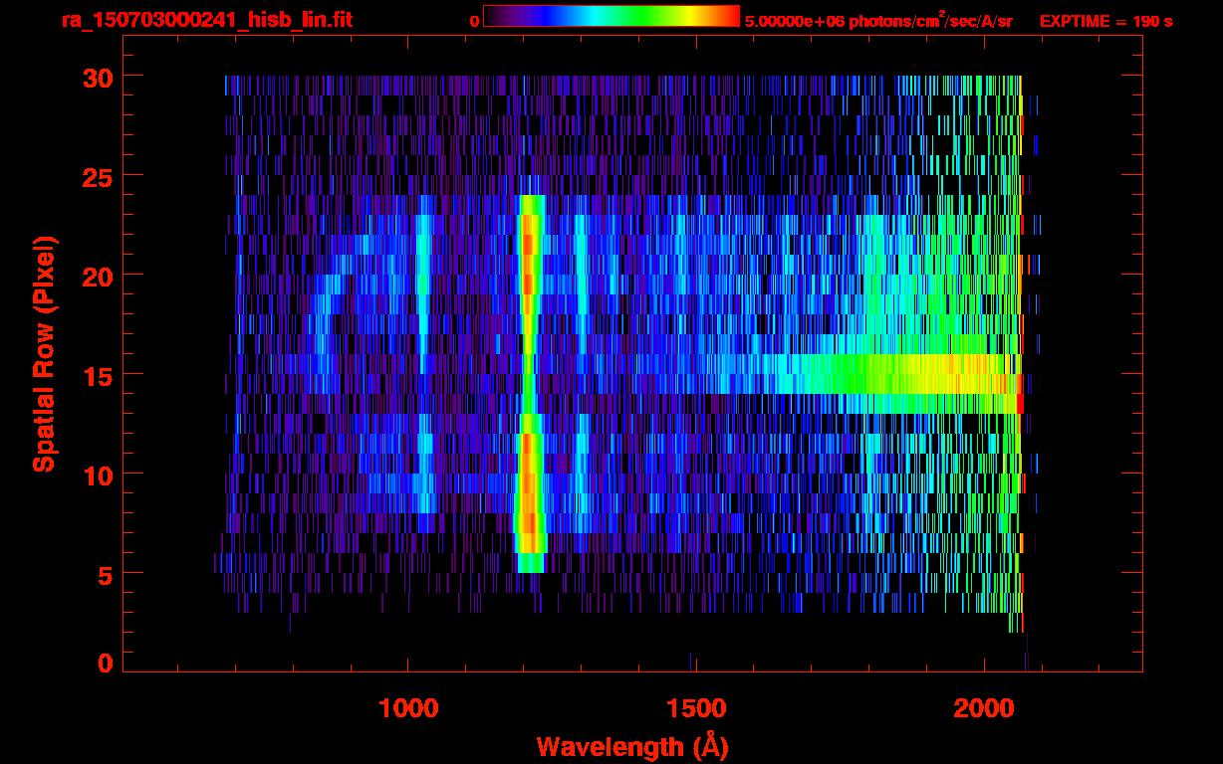Click the 1500 wavelength tick label
Image resolution: width=1223 pixels, height=764 pixels.
point(694,707)
